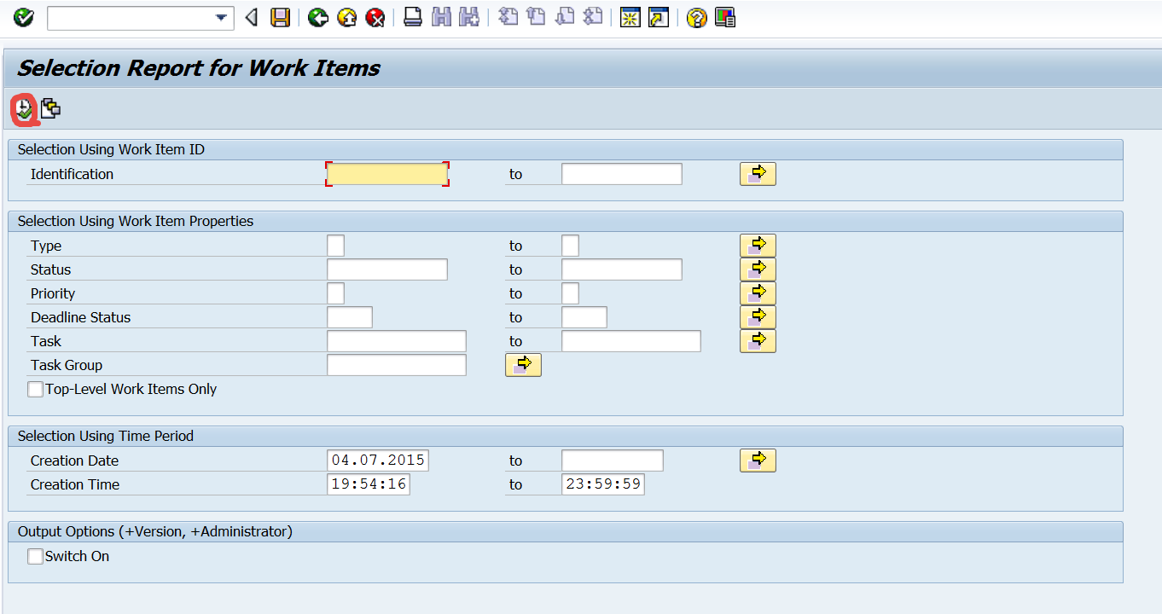Select the Creation Time field showing 19:54:16
This screenshot has height=614, width=1162.
[369, 484]
